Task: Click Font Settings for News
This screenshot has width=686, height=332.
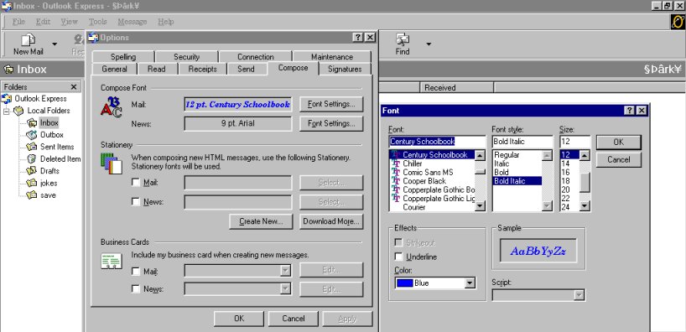Action: click(x=331, y=123)
